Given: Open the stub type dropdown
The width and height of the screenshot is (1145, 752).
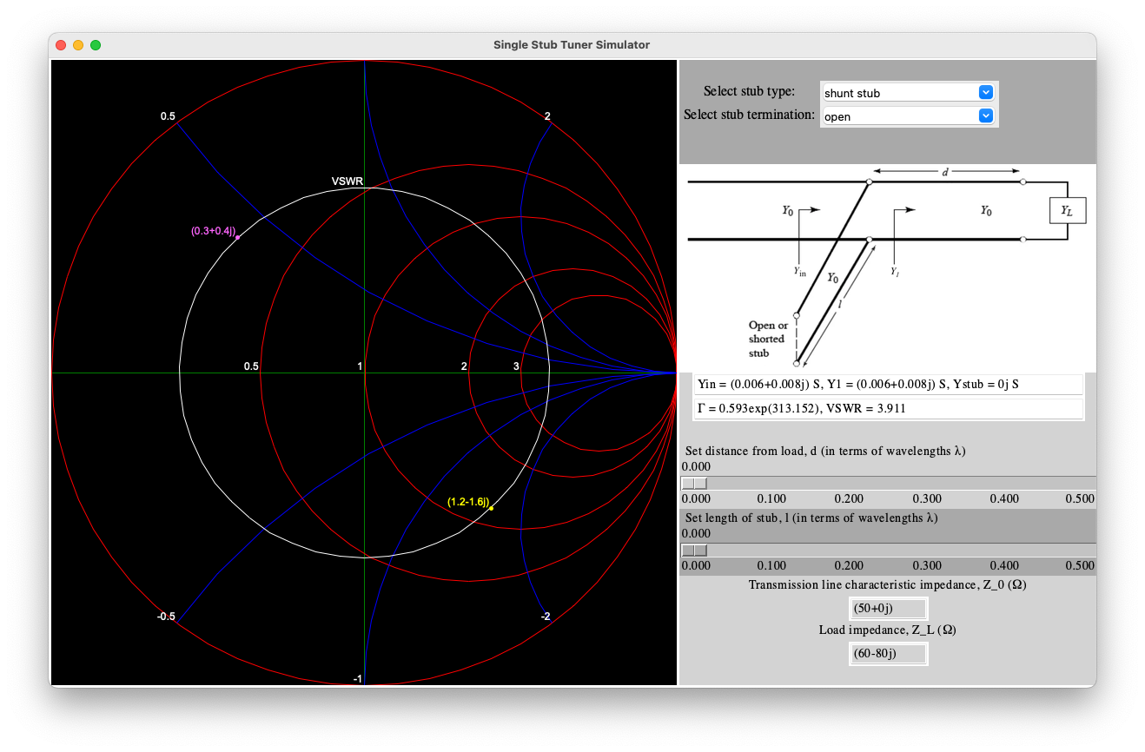Looking at the screenshot, I should point(908,93).
